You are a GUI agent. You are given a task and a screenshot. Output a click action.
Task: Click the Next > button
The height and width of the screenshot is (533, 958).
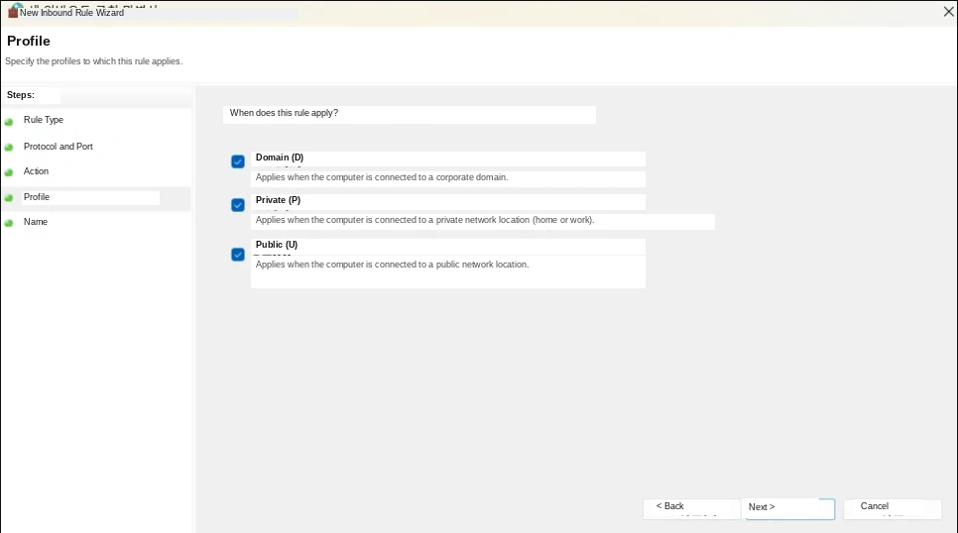point(790,508)
